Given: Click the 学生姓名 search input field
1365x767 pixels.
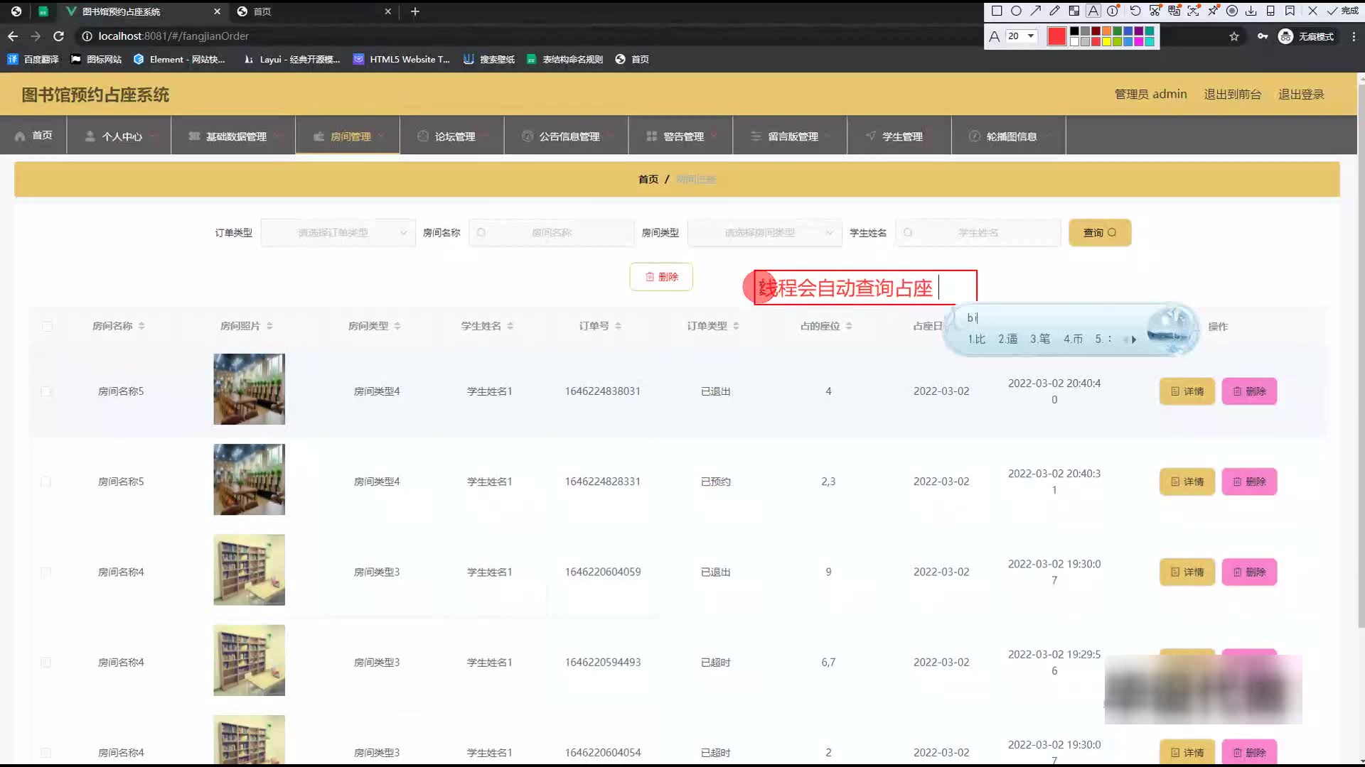Looking at the screenshot, I should point(978,233).
